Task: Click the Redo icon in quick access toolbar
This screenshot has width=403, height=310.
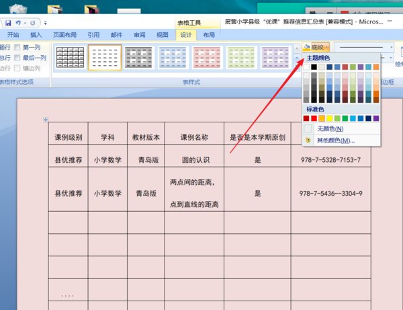Action: (x=33, y=23)
